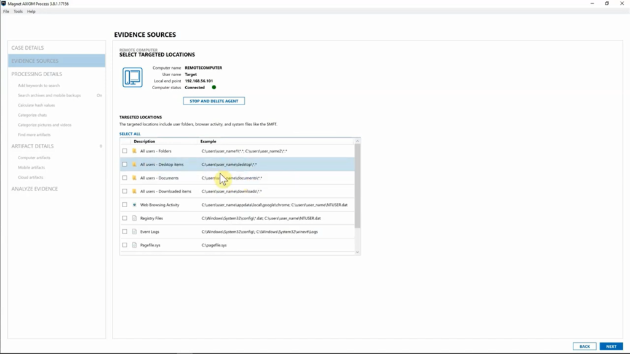
Task: Click the locations list scrollbar thumb
Action: pos(357,186)
